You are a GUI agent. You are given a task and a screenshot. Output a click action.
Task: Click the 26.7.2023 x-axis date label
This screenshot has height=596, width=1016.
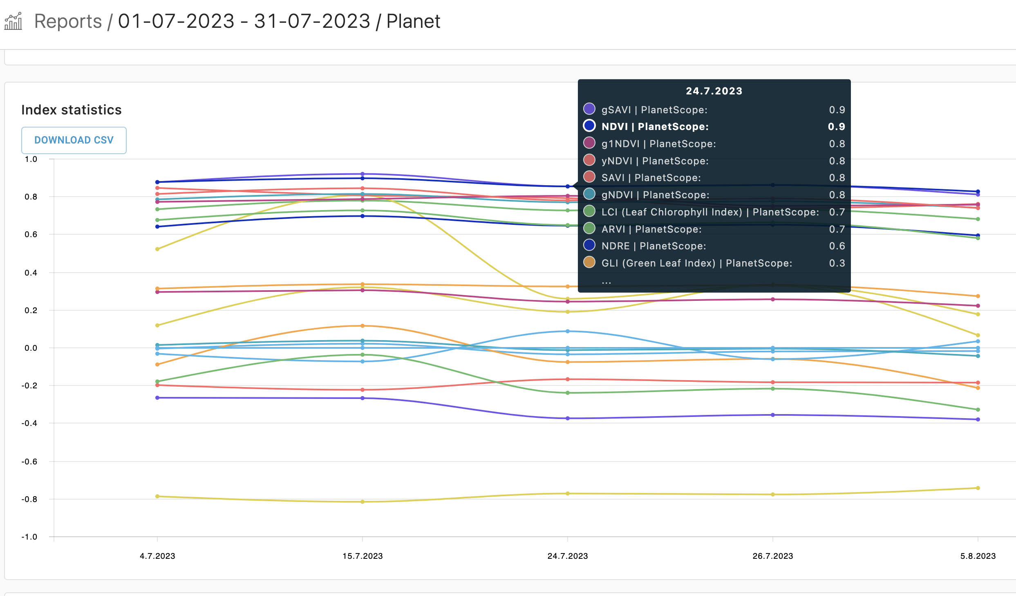[772, 556]
